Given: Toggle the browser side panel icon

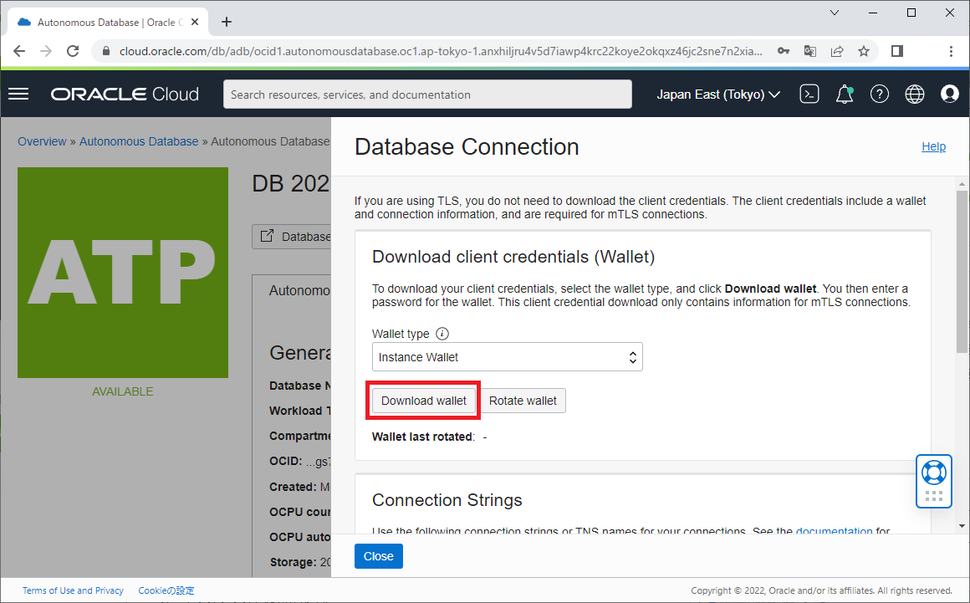Looking at the screenshot, I should click(897, 51).
